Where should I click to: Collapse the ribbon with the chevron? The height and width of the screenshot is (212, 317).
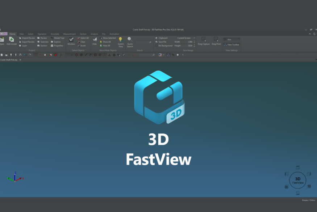310,34
